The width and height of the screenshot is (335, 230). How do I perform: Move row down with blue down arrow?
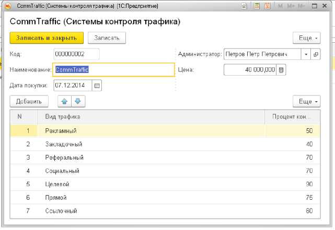tap(78, 101)
